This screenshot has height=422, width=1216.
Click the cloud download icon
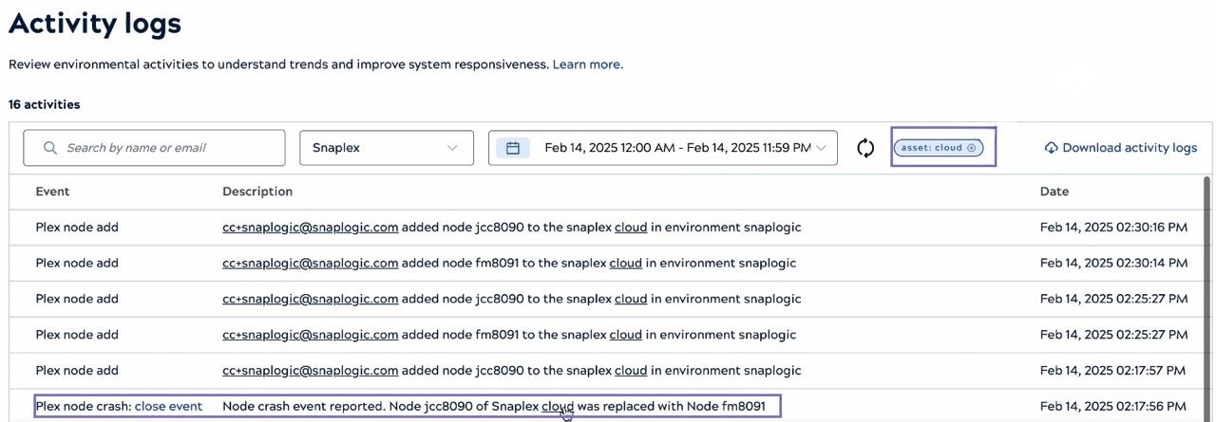1051,148
